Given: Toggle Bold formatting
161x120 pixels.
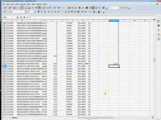Looking at the screenshot, I should (x=39, y=12).
